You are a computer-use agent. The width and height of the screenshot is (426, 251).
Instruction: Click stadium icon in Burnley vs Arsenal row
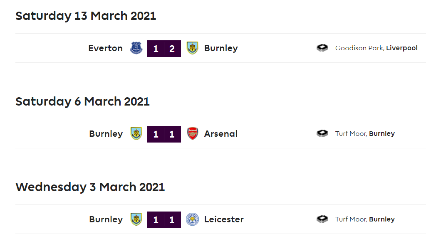[322, 133]
